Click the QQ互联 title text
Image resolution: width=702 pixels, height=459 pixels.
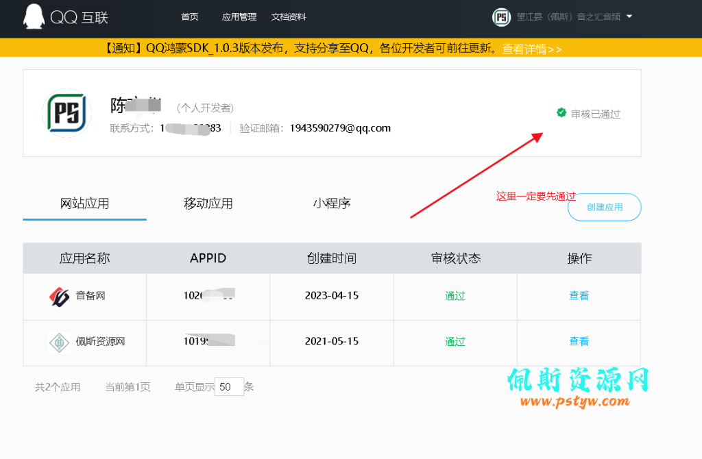pos(79,17)
